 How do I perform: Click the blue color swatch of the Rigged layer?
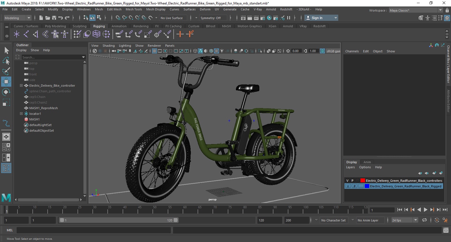tap(367, 186)
